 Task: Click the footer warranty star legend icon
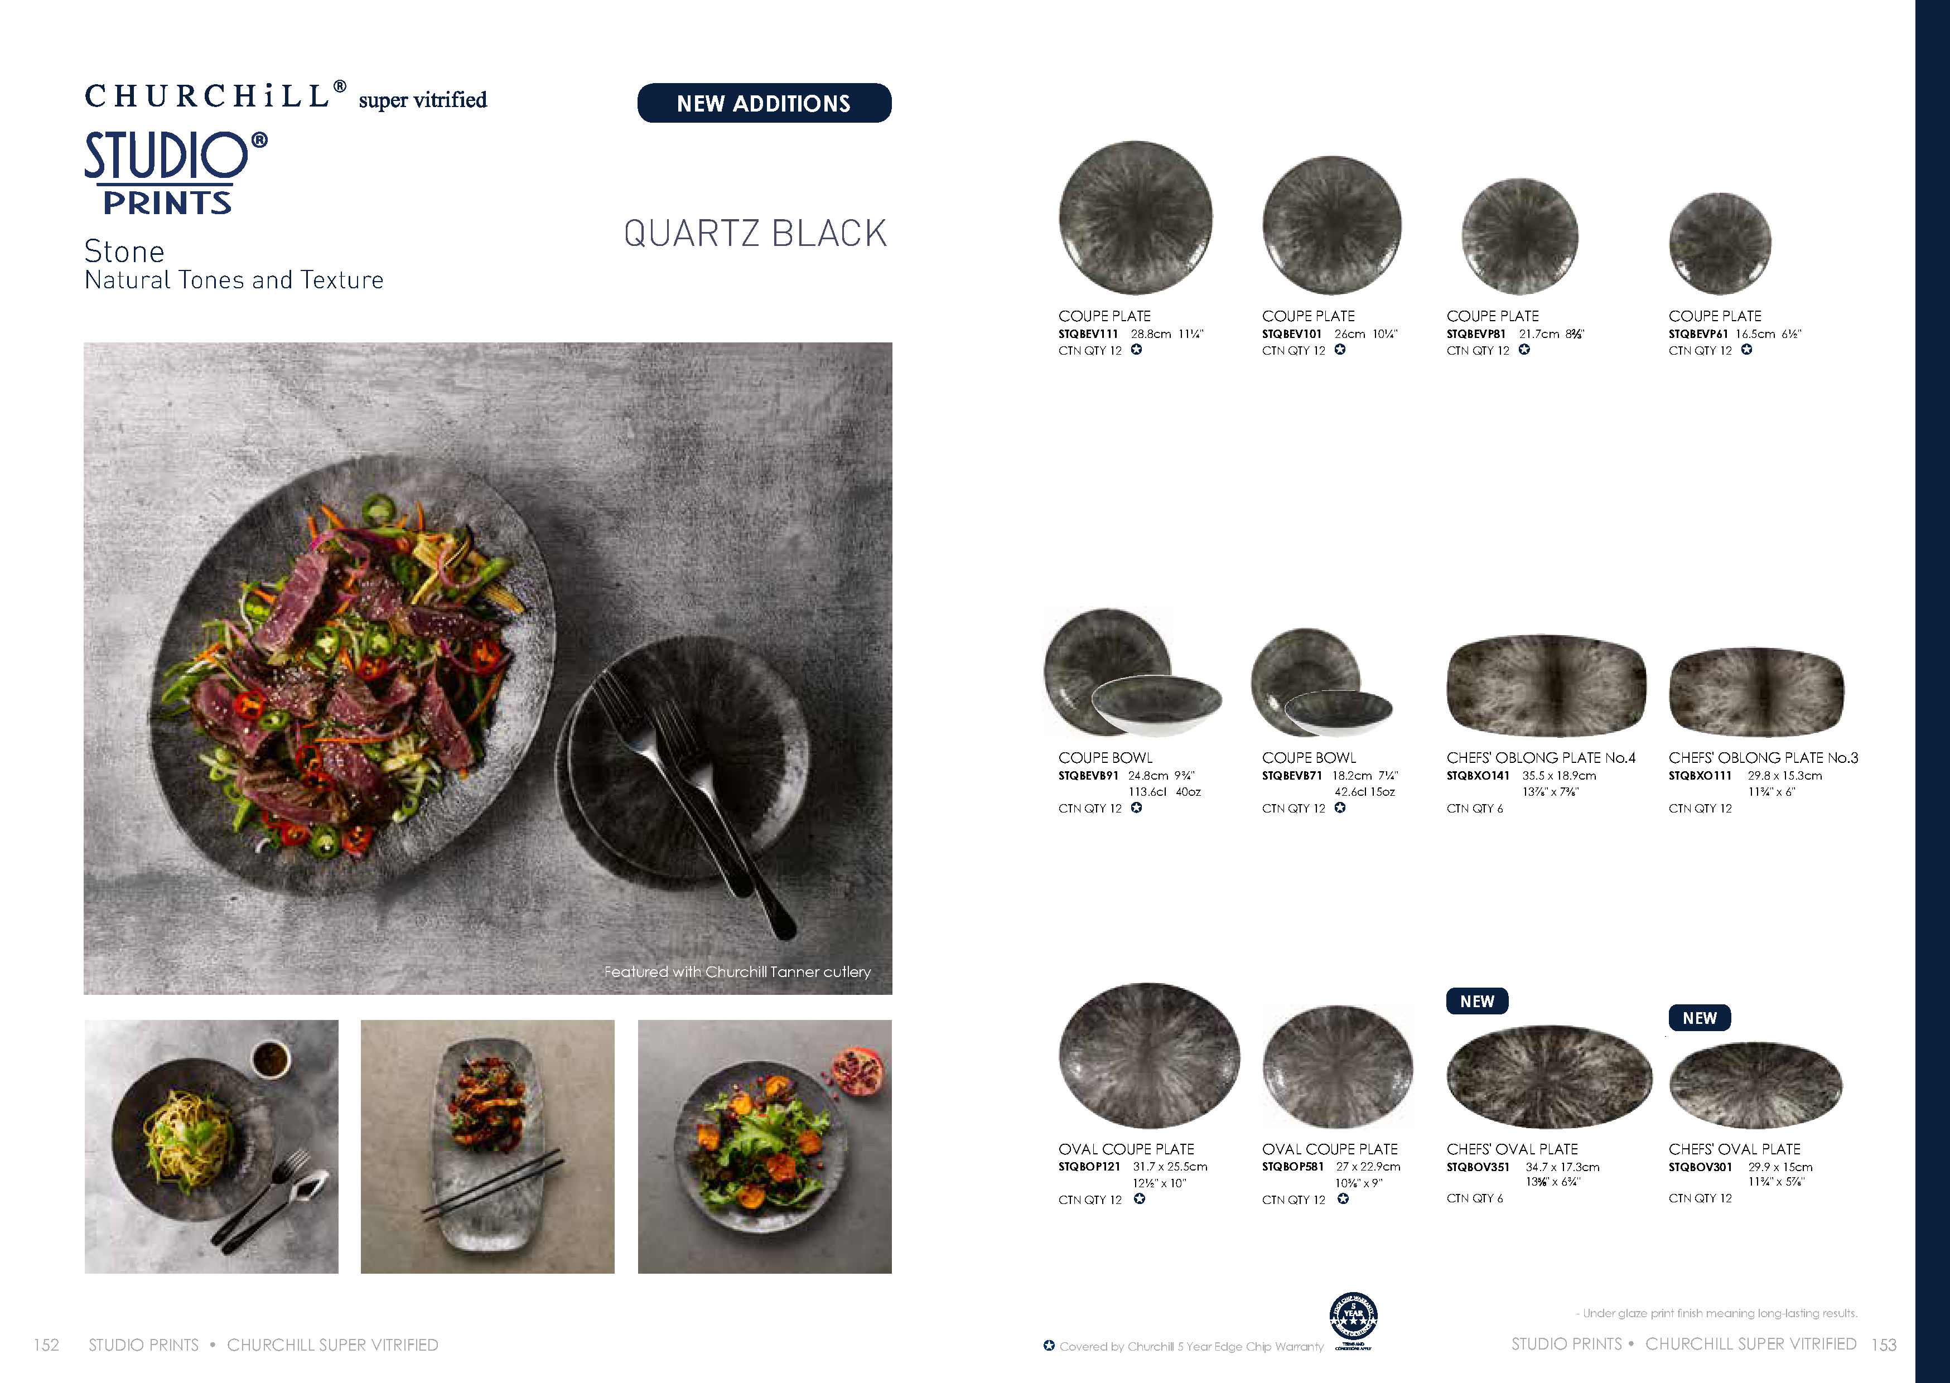1049,1346
